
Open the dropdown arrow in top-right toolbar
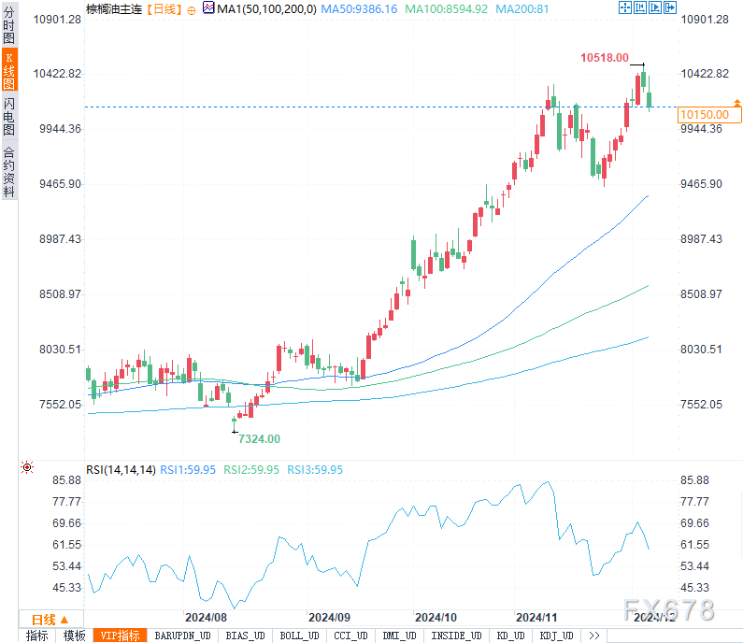(x=670, y=7)
